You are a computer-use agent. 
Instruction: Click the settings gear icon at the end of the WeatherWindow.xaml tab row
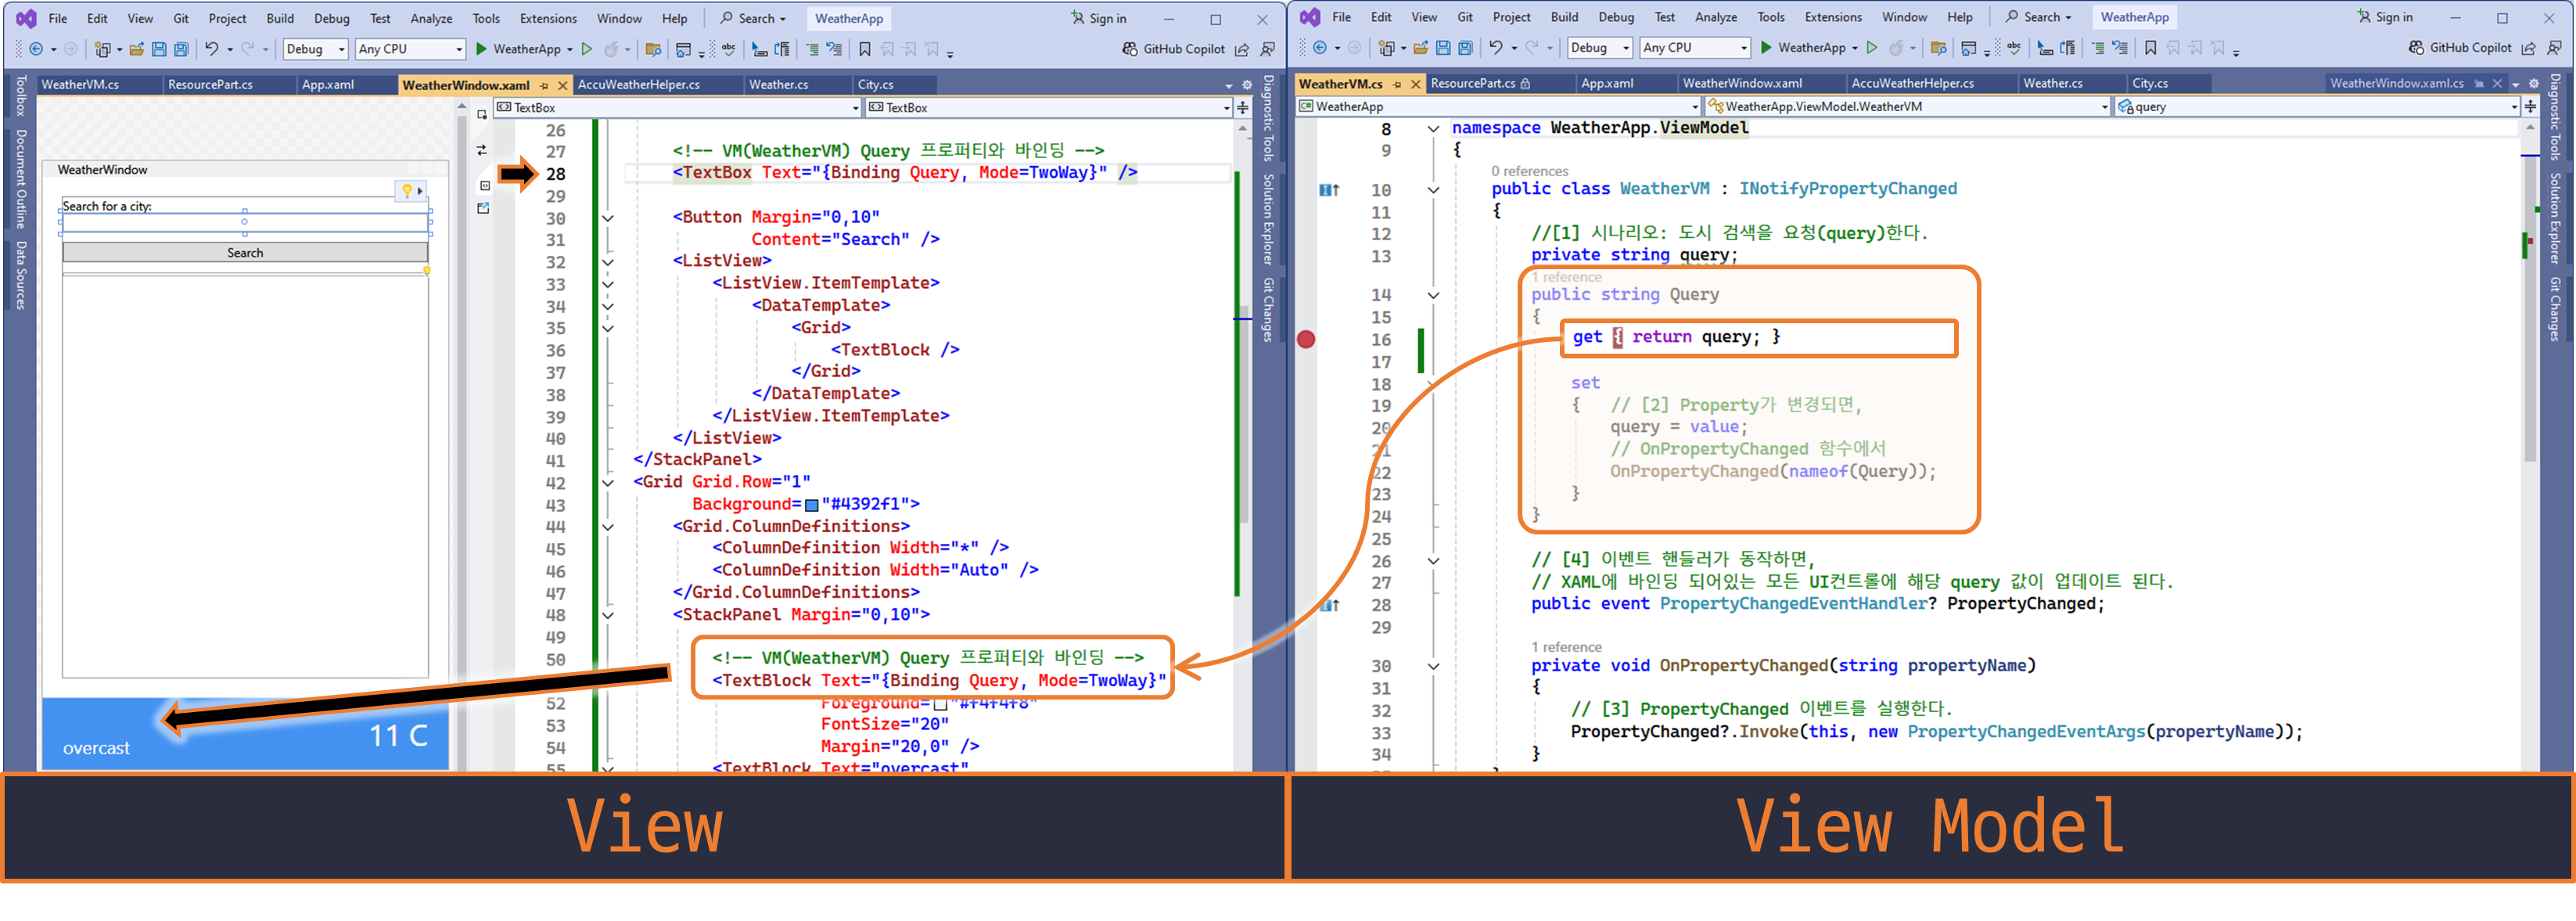point(1246,85)
